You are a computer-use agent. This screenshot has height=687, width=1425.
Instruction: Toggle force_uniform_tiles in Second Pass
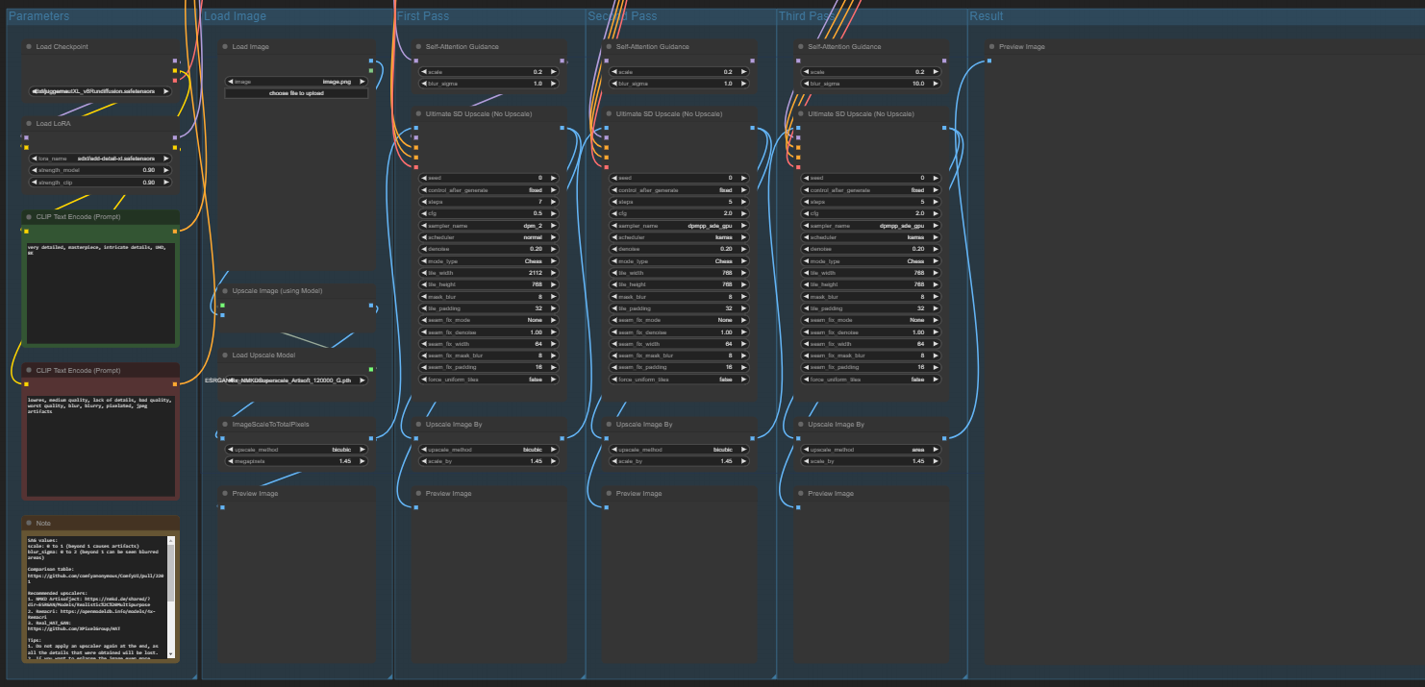676,379
